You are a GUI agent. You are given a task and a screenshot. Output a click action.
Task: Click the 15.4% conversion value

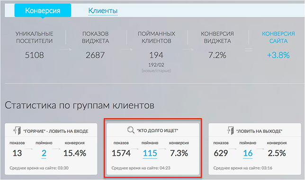click(x=75, y=153)
